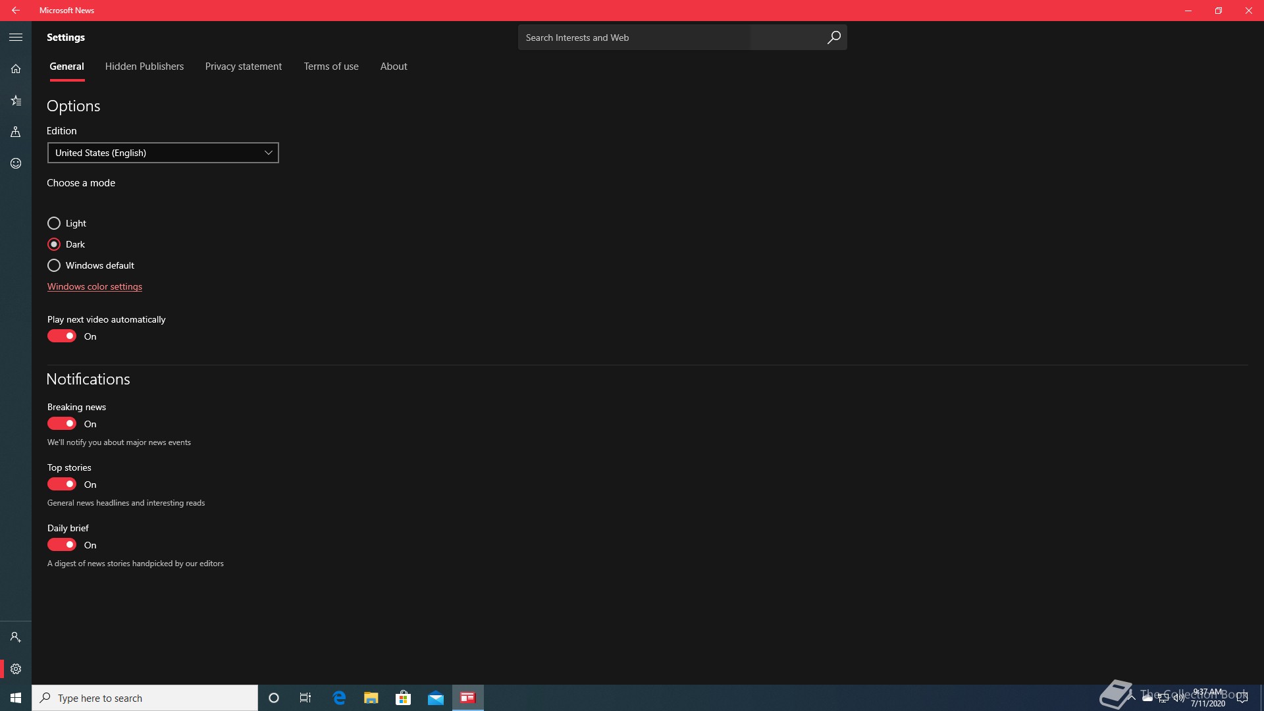1264x711 pixels.
Task: Open the Privacy statement tab
Action: pyautogui.click(x=243, y=66)
